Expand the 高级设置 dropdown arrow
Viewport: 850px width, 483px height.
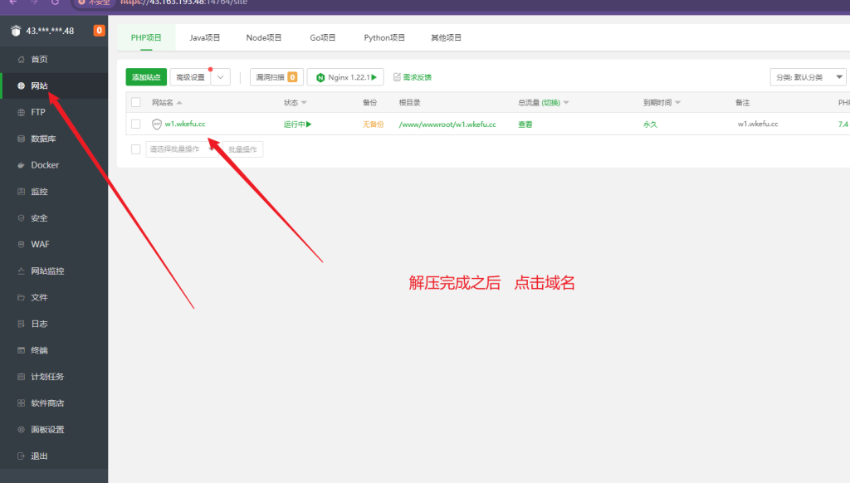click(220, 77)
